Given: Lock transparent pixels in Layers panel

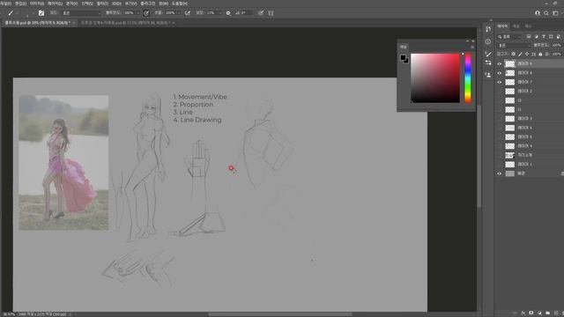Looking at the screenshot, I should [513, 54].
